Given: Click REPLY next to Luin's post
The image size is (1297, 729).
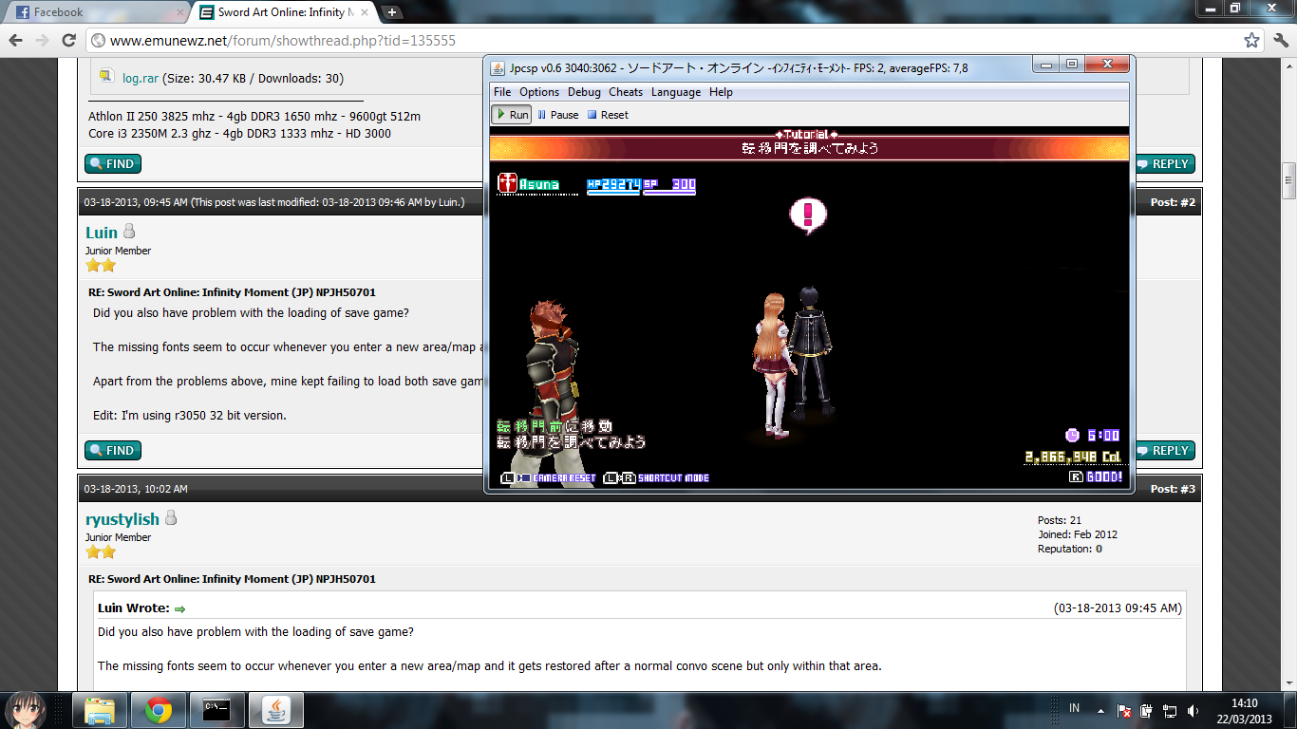Looking at the screenshot, I should pyautogui.click(x=1163, y=450).
